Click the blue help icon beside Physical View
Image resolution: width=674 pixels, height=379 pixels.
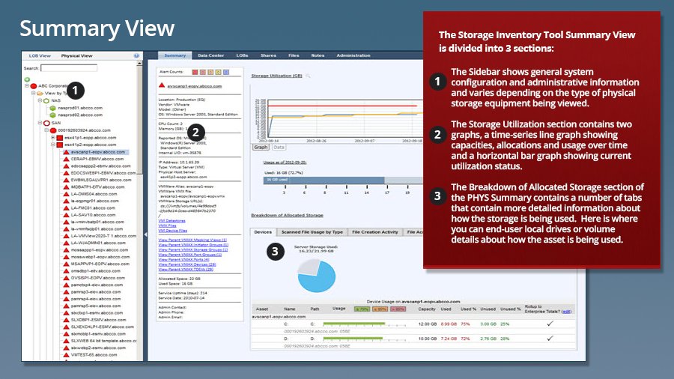[x=136, y=55]
